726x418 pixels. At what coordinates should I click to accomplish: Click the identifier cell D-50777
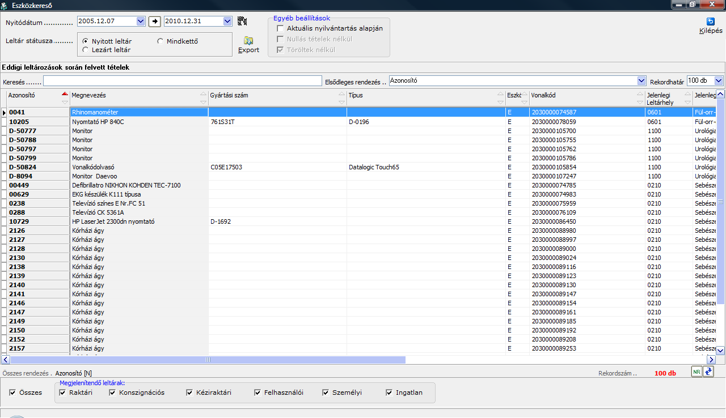tap(38, 131)
